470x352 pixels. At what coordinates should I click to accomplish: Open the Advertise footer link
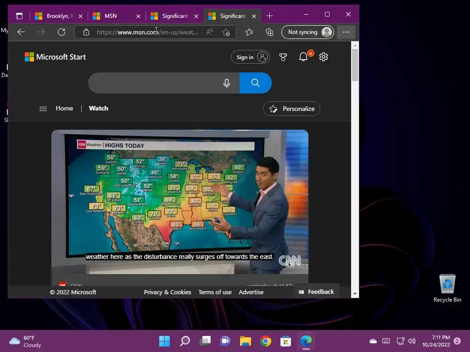pos(251,292)
